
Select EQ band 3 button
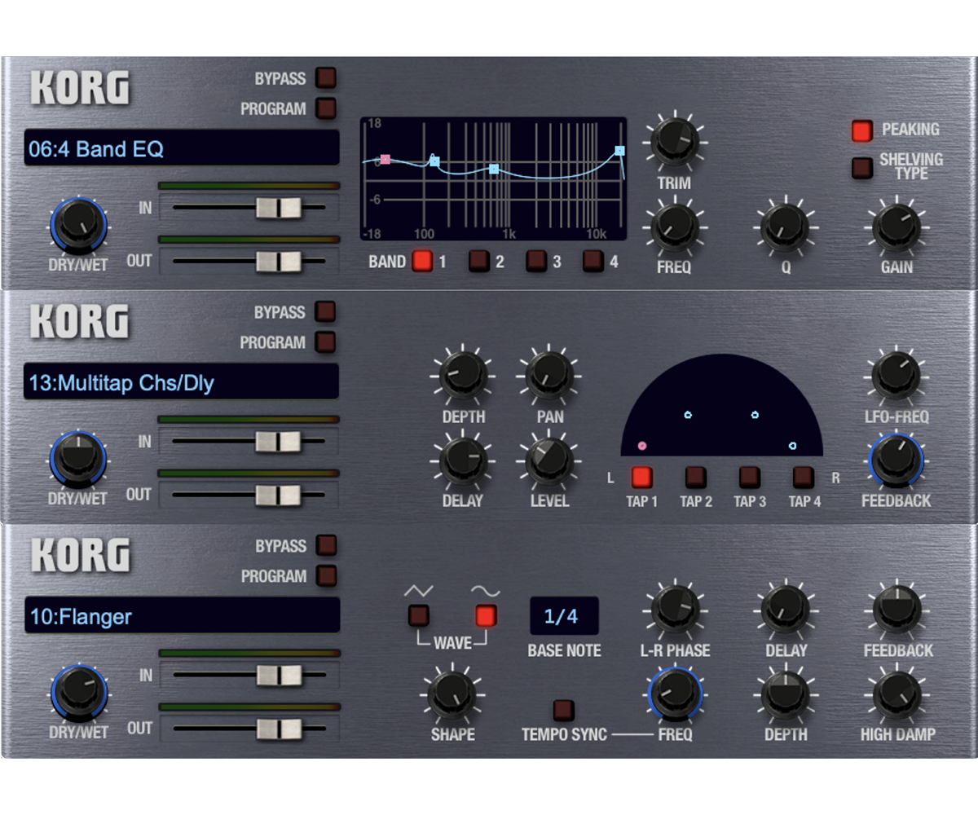pos(536,262)
